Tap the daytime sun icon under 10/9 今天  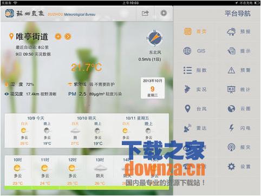point(24,130)
